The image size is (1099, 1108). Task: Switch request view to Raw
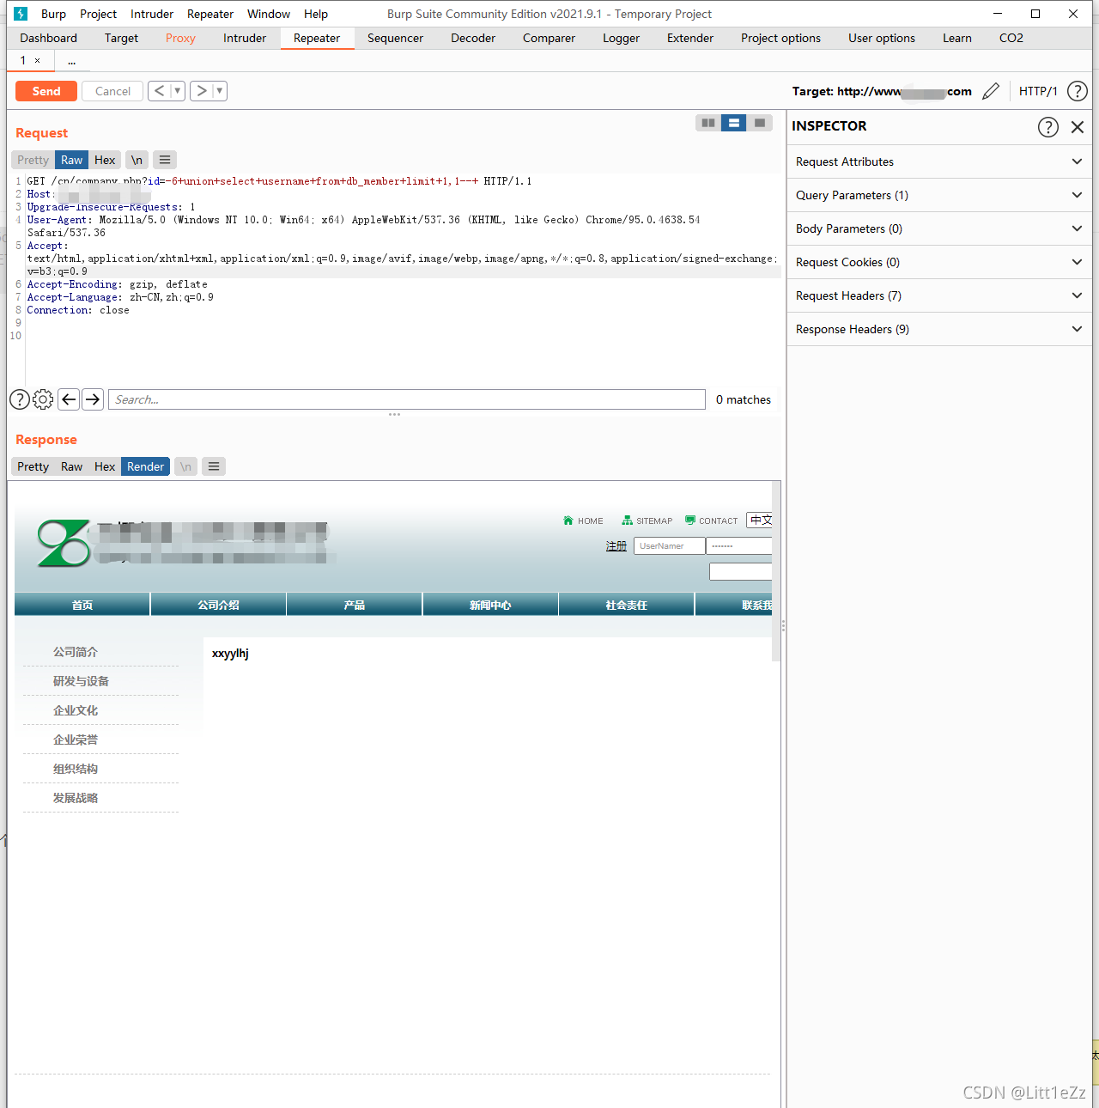tap(72, 160)
